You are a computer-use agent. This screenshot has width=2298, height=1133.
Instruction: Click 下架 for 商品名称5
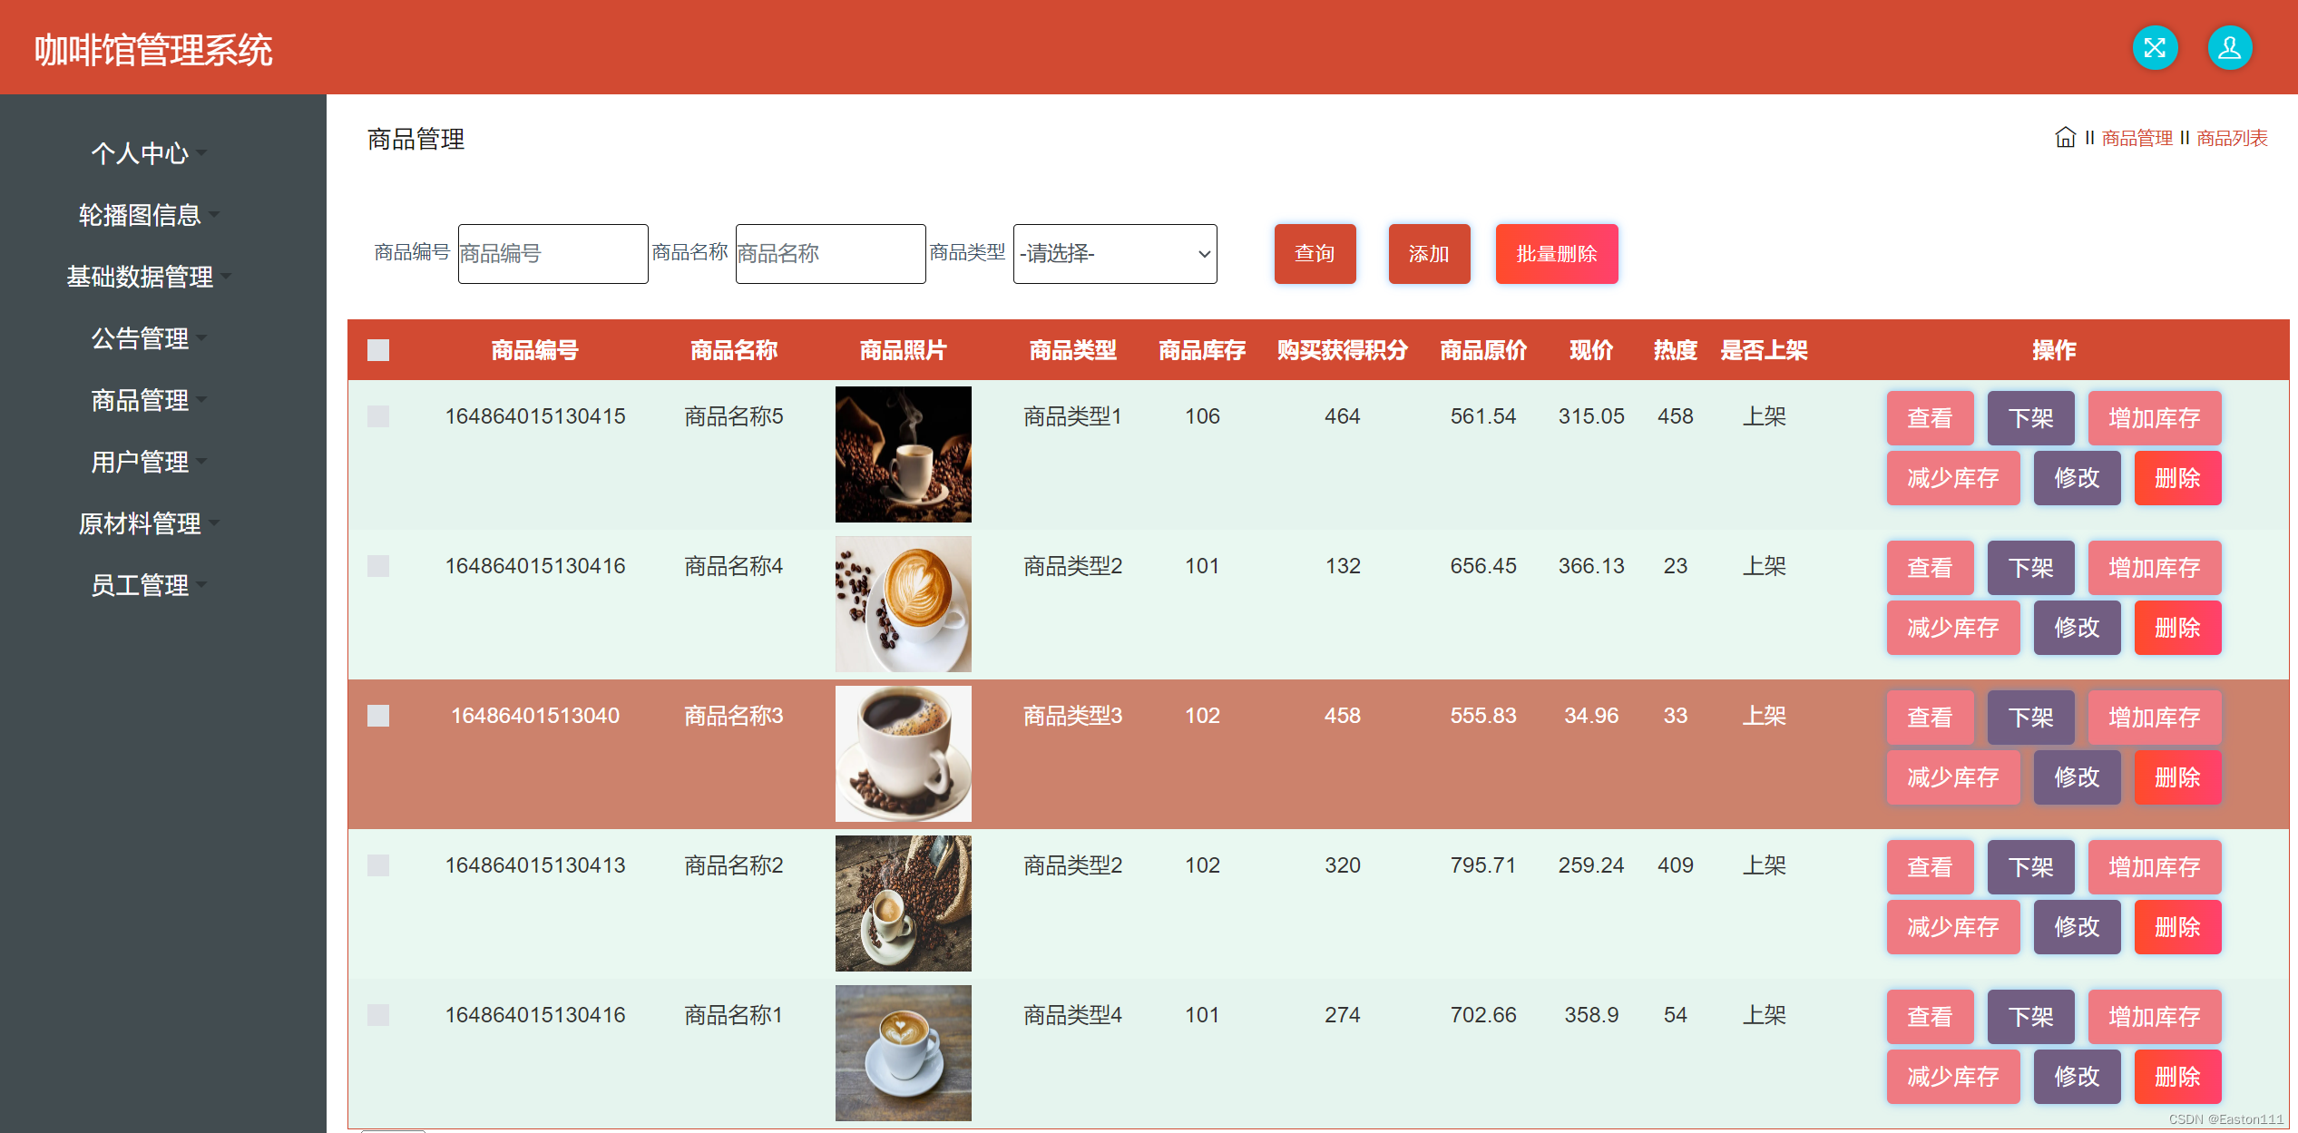click(x=2030, y=418)
